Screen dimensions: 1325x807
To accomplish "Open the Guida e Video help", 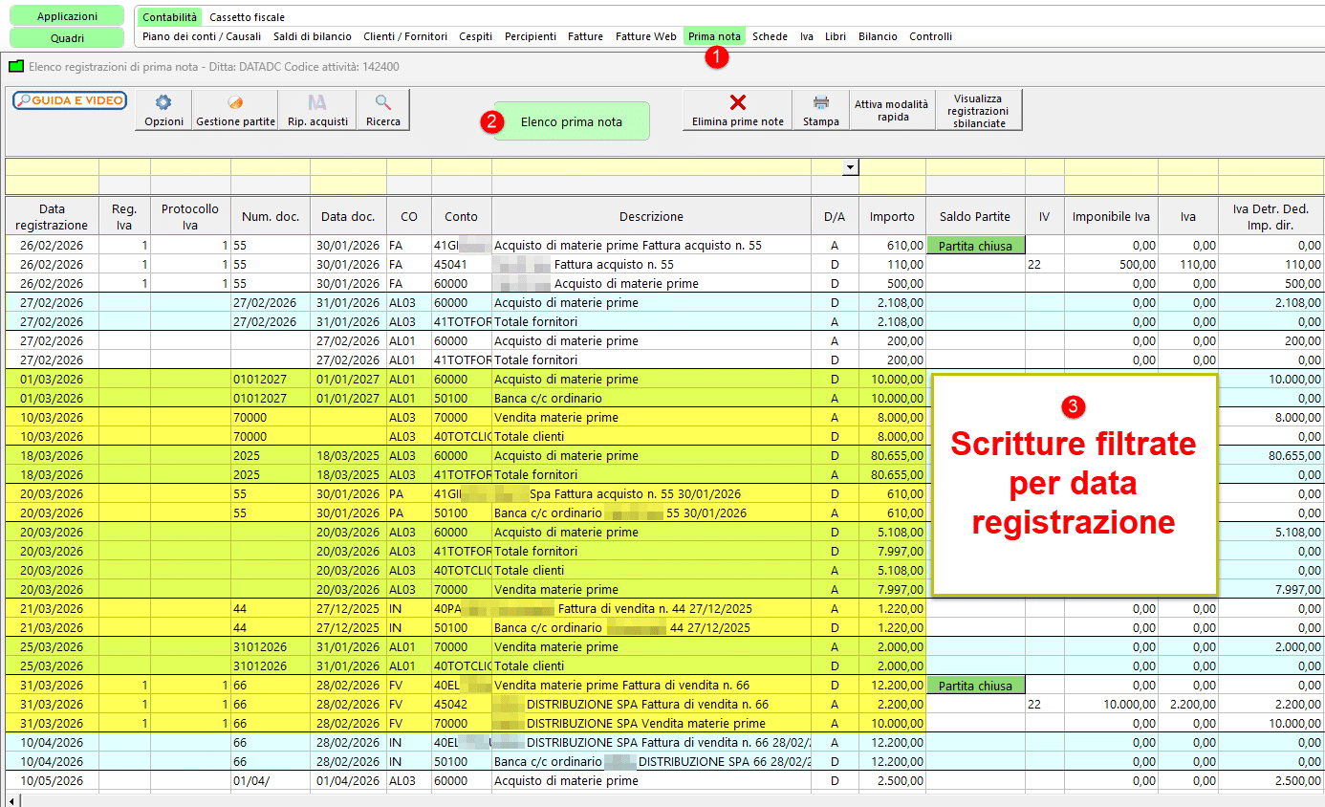I will pyautogui.click(x=70, y=100).
